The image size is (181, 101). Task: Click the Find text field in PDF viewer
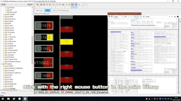[159, 17]
